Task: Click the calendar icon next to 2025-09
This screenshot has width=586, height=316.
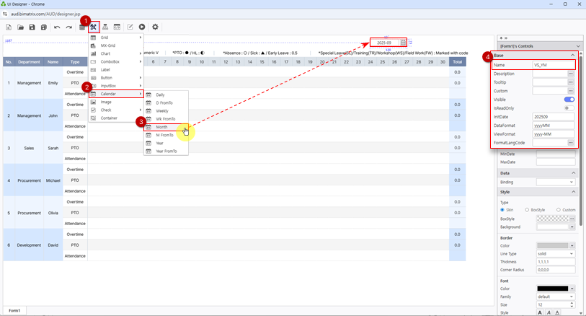Action: [x=403, y=43]
